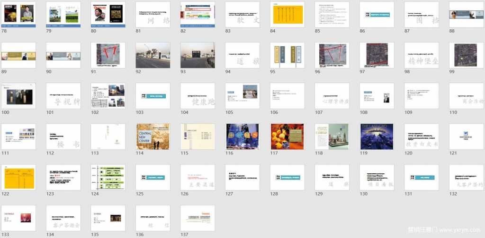Viewport: 485px width, 238px height.
Task: Select slide 94 thumbnail
Action: [x=242, y=55]
